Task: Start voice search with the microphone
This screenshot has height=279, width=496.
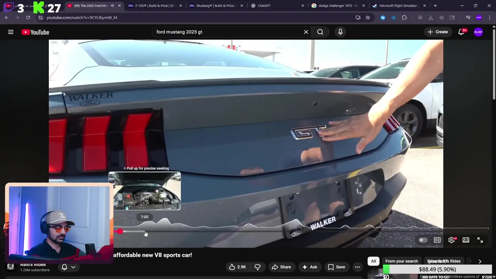Action: tap(340, 32)
